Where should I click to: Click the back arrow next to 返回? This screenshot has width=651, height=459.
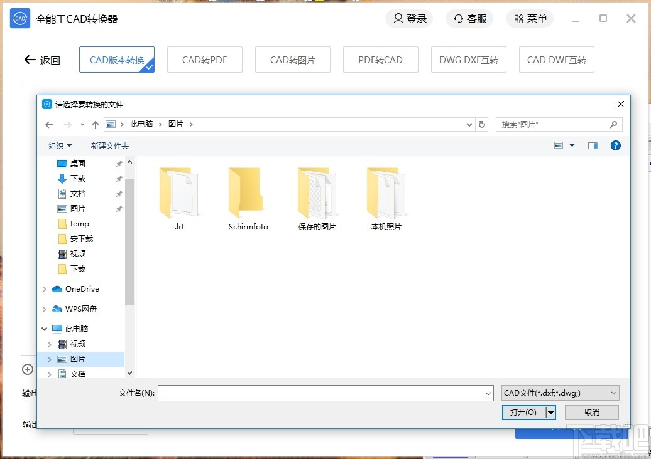coord(30,60)
